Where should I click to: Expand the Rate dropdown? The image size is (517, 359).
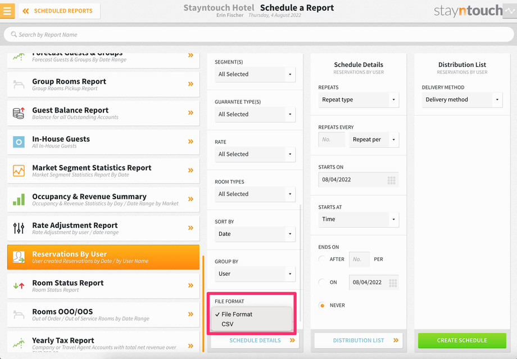click(255, 154)
